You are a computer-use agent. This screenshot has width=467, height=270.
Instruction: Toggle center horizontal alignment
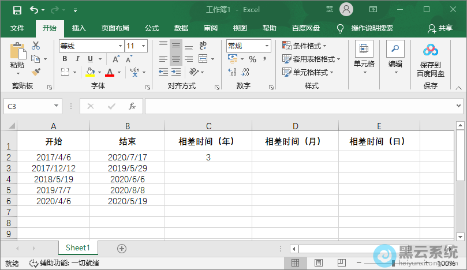click(x=176, y=59)
